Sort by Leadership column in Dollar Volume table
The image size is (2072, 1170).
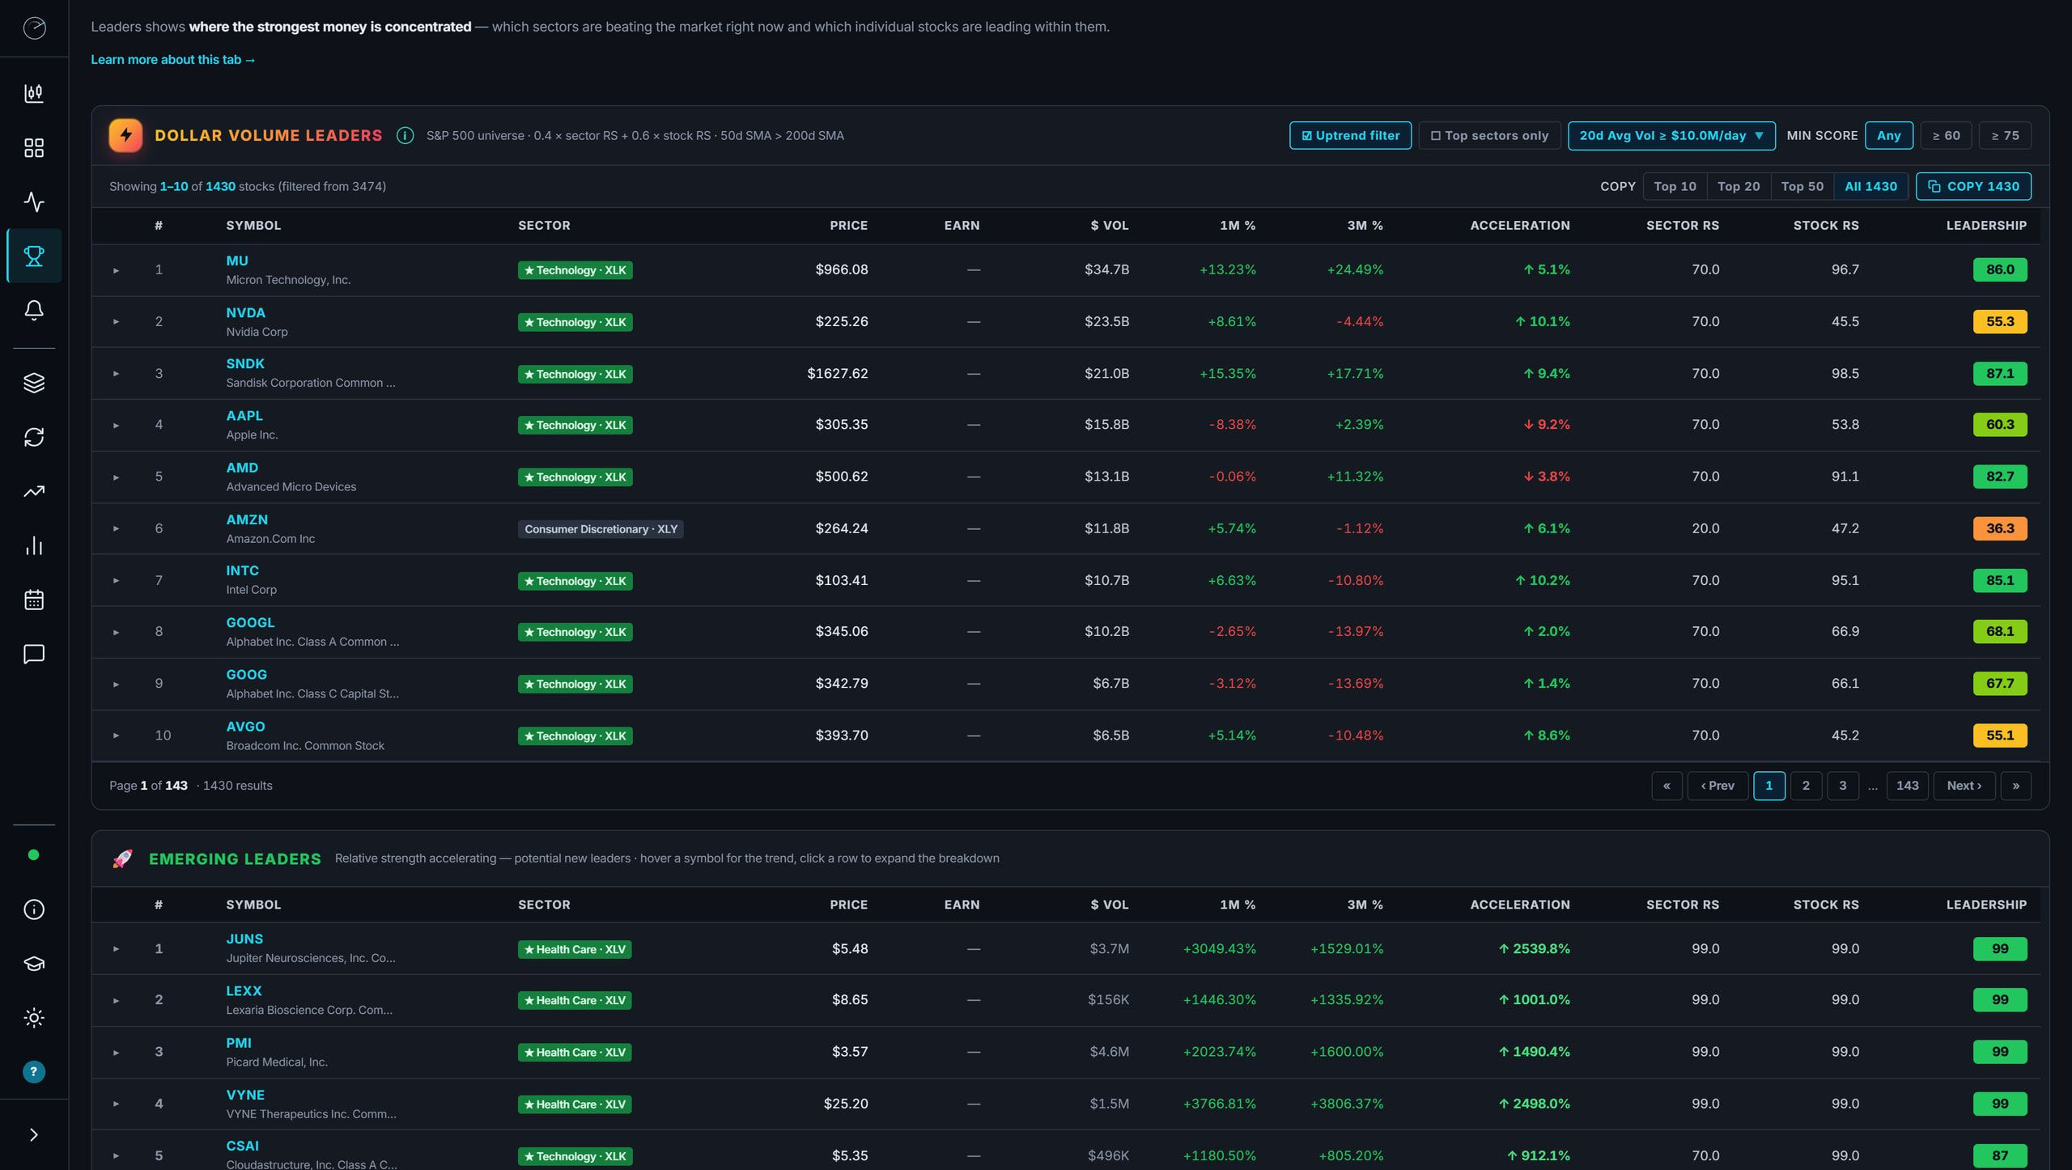pos(1986,226)
